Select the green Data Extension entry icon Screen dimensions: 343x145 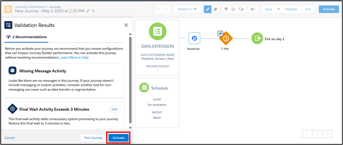pyautogui.click(x=157, y=31)
